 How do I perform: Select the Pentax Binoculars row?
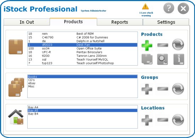[83, 52]
